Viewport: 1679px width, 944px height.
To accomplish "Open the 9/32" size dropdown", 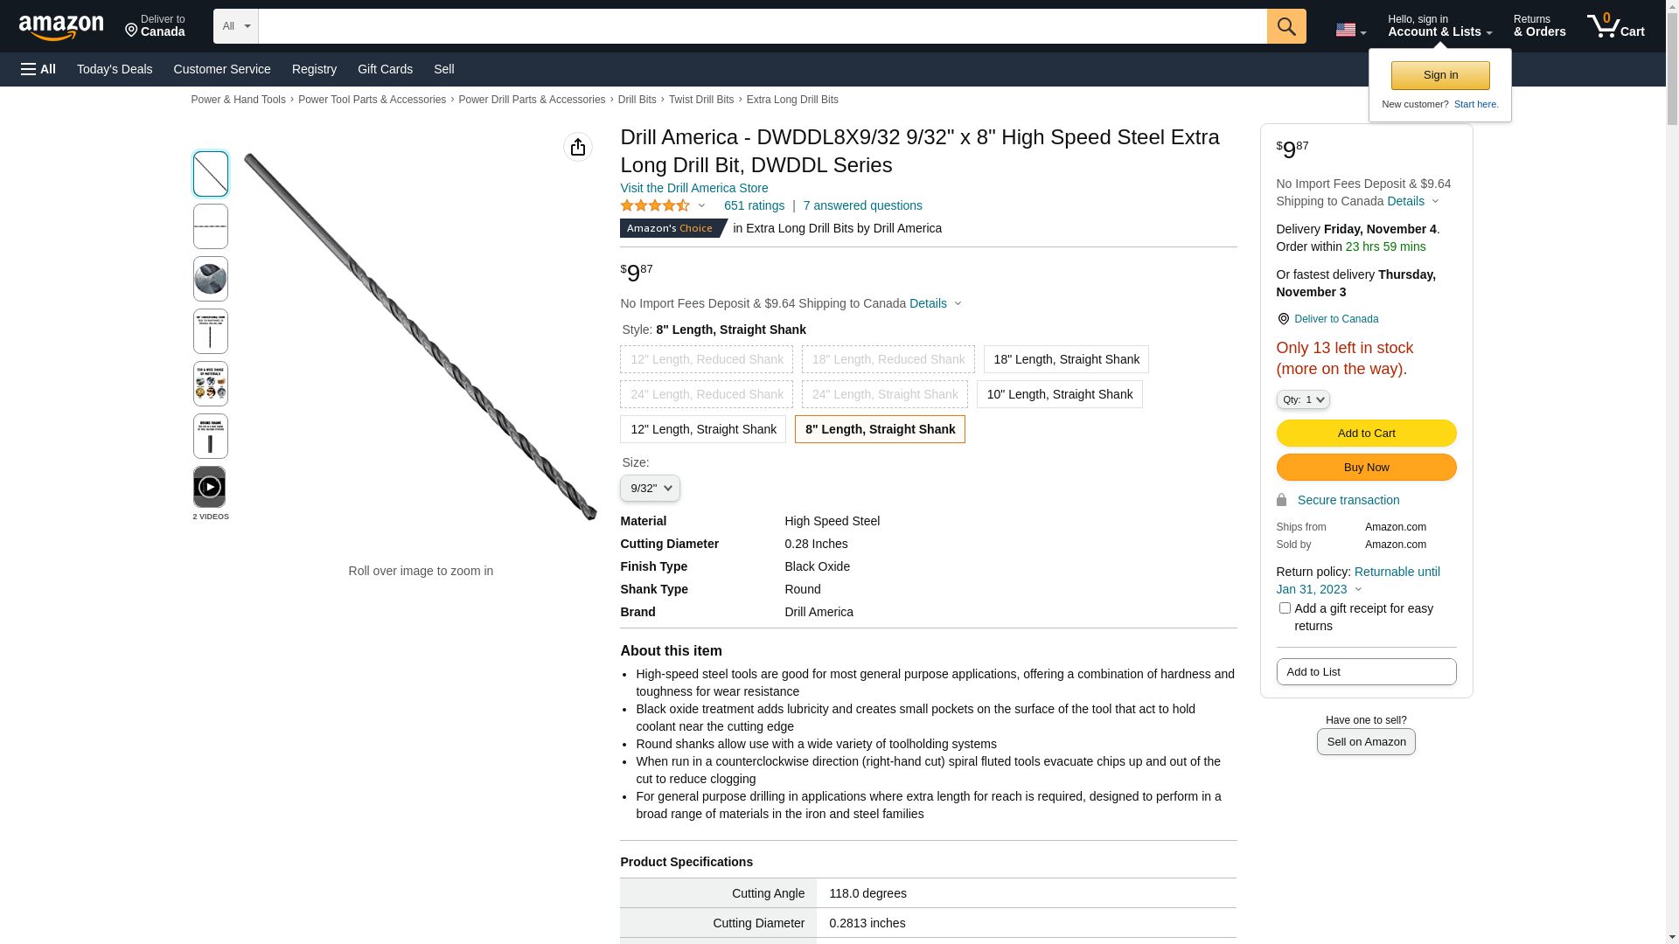I will click(650, 489).
